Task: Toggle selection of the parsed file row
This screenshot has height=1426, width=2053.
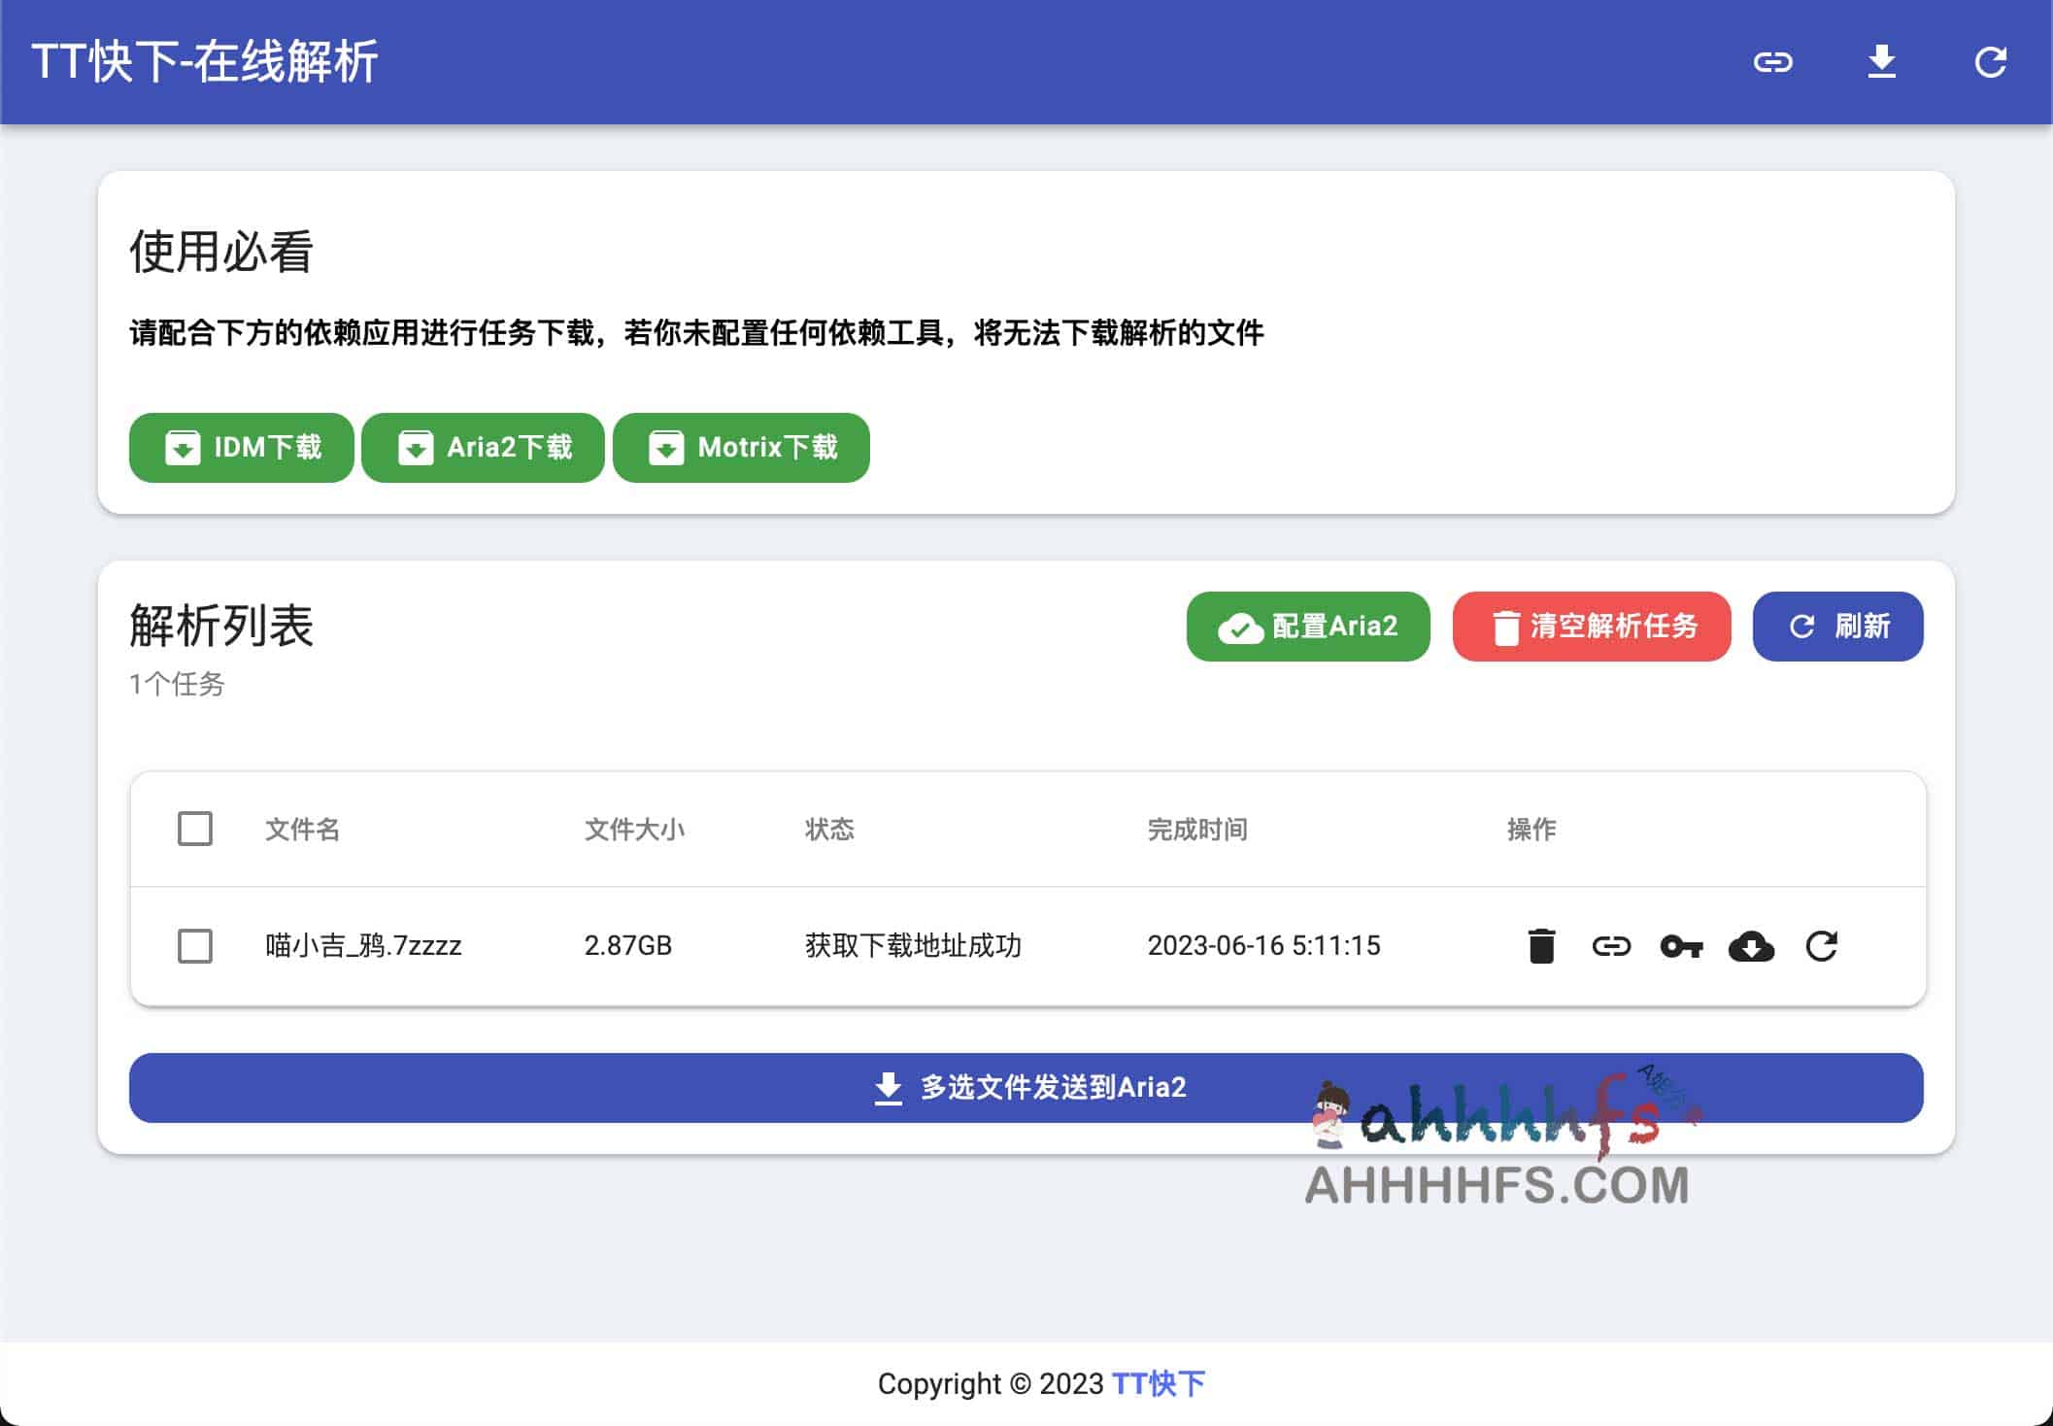Action: tap(194, 945)
